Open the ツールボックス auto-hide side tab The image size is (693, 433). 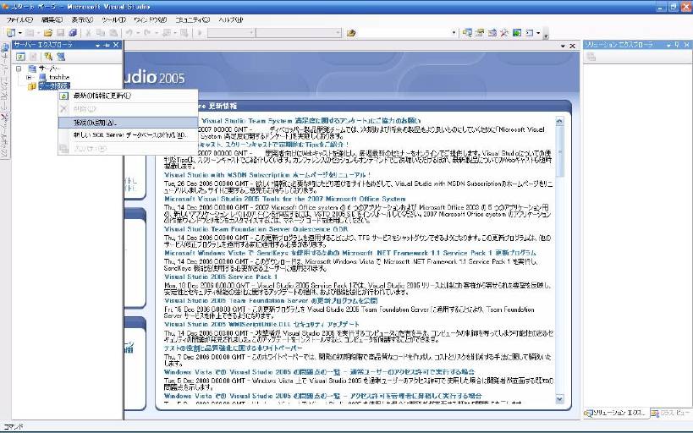[x=4, y=136]
